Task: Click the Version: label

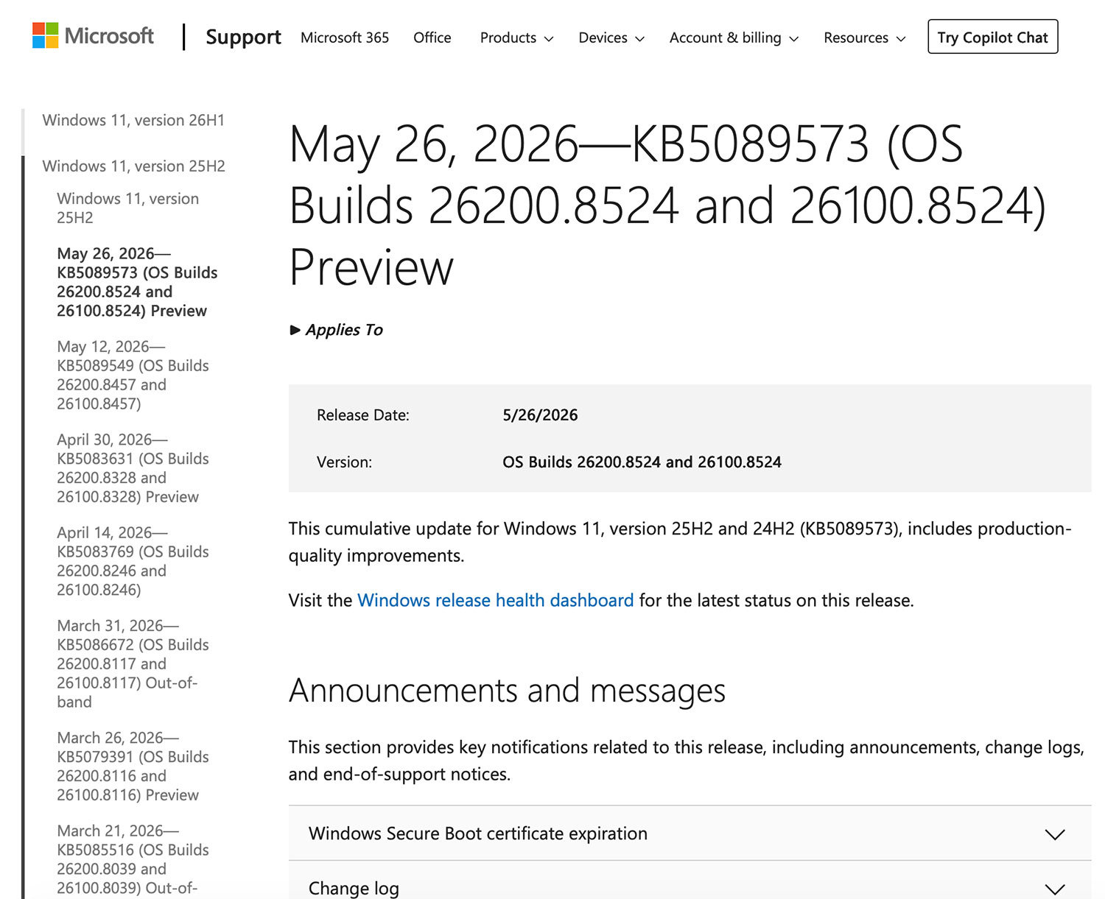Action: (344, 462)
